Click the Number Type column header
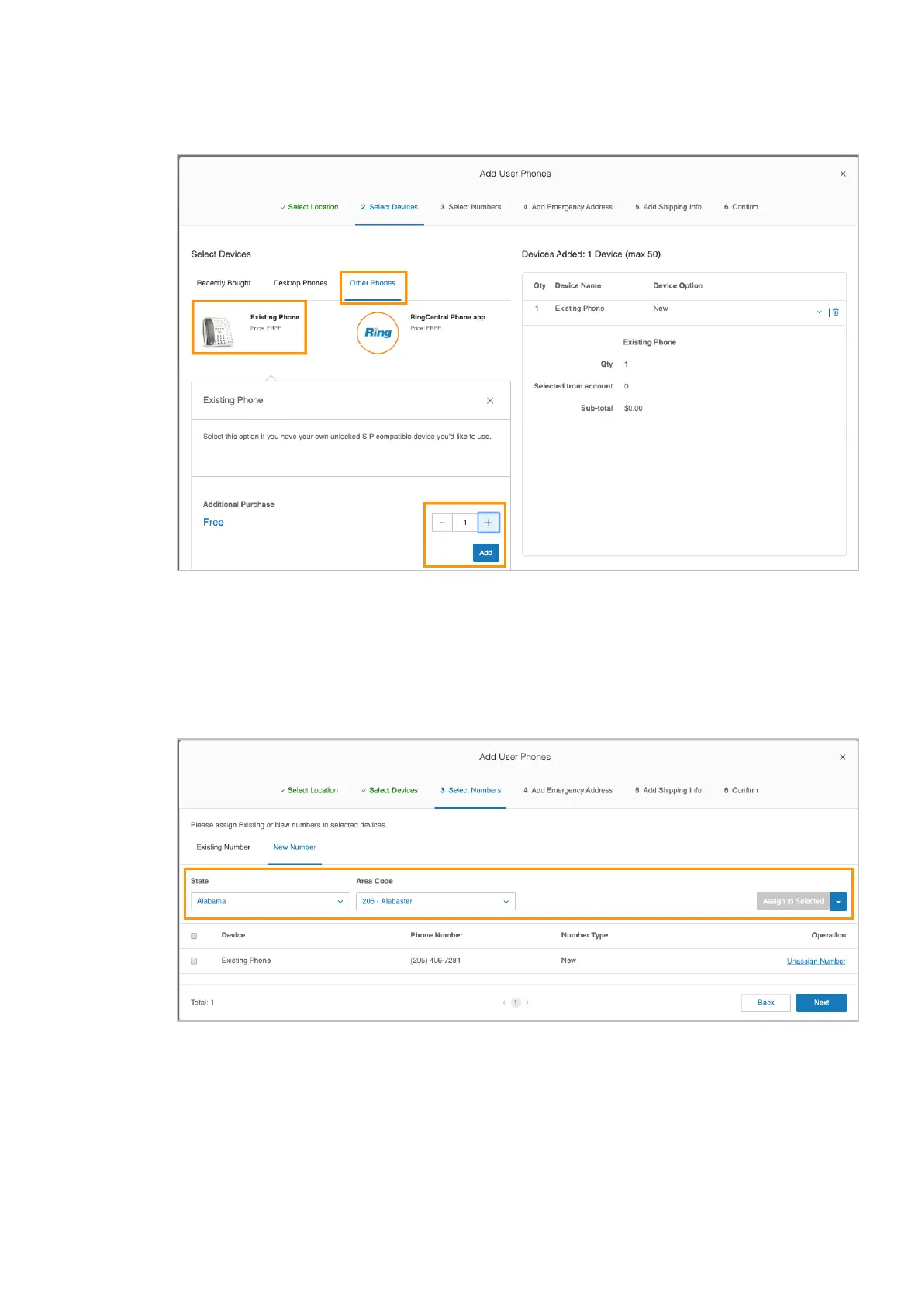 click(x=585, y=935)
